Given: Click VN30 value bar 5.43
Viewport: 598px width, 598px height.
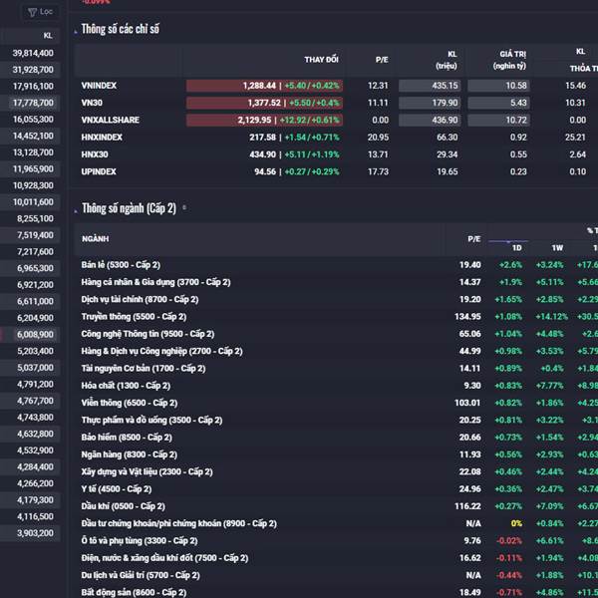Looking at the screenshot, I should pos(498,103).
